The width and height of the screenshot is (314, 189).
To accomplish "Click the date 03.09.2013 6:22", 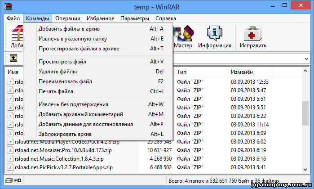I will 248,116.
